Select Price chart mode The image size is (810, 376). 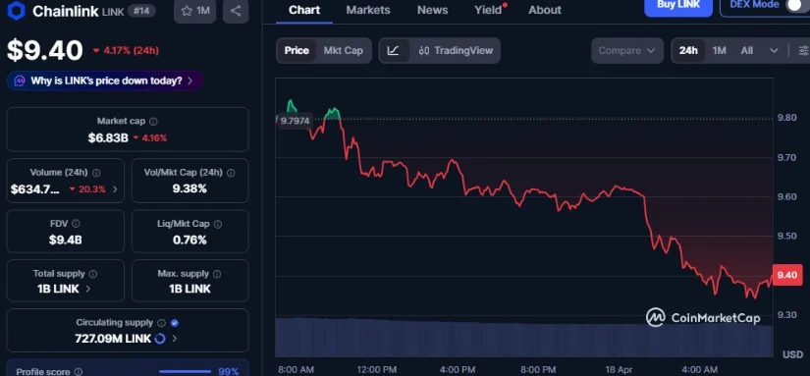point(297,51)
